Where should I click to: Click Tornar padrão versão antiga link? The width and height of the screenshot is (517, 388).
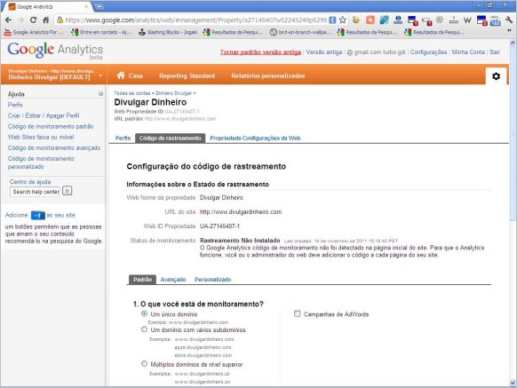(260, 52)
